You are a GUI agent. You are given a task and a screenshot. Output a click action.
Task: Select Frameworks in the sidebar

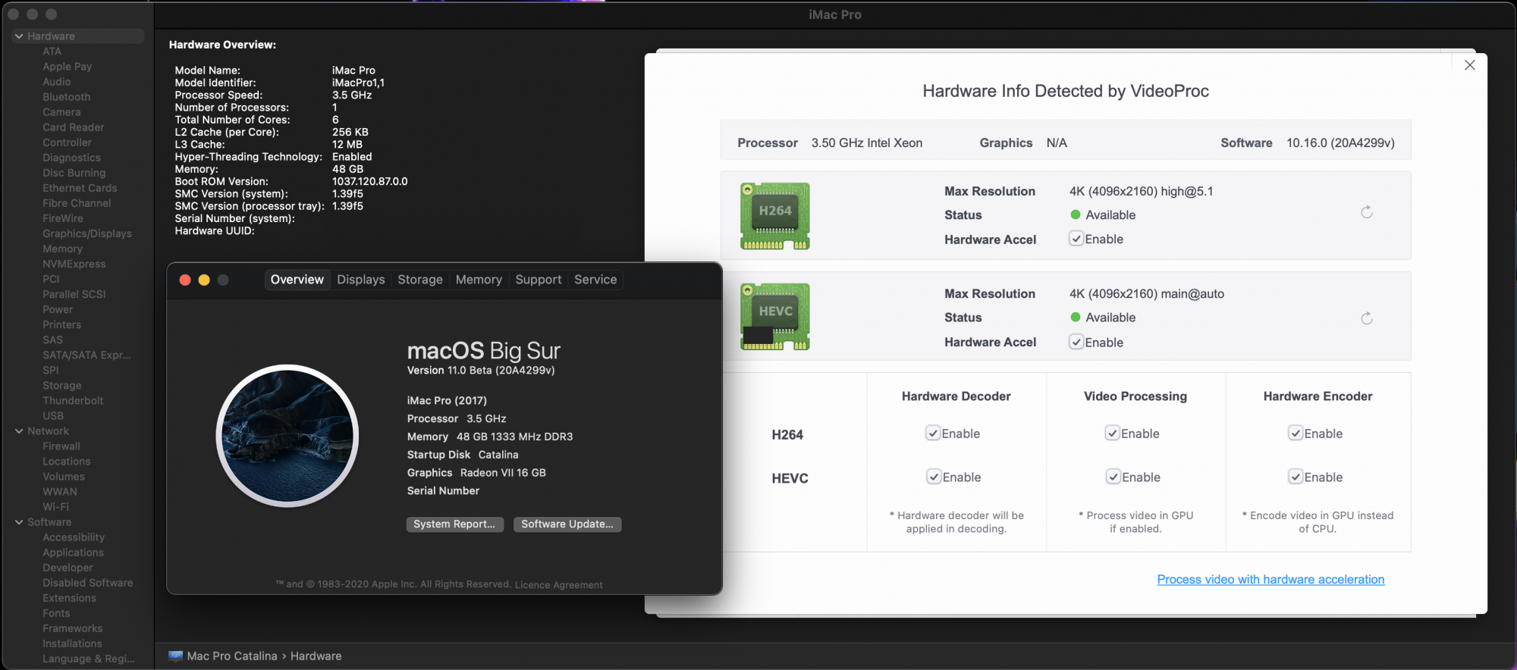click(73, 628)
